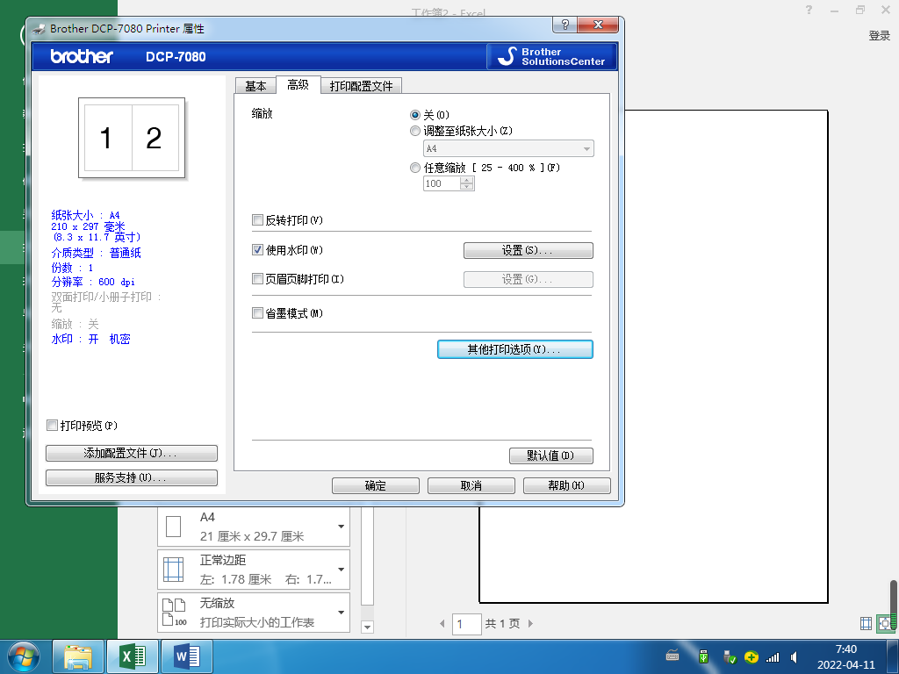This screenshot has width=899, height=674.
Task: Open Windows Explorer from the taskbar
Action: tap(78, 656)
